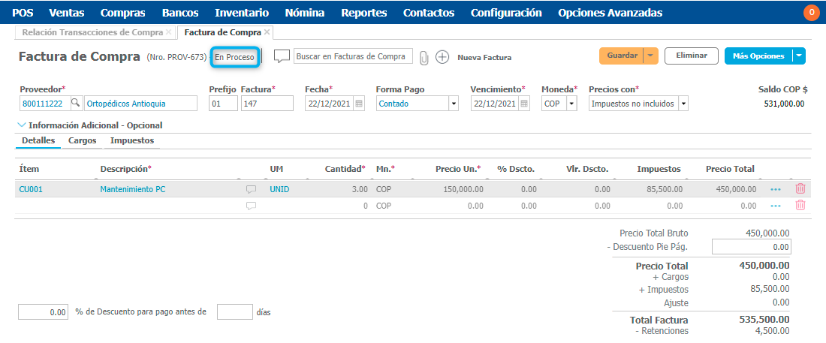826x343 pixels.
Task: Open three-dots options for Mantenimiento PC row
Action: 776,190
